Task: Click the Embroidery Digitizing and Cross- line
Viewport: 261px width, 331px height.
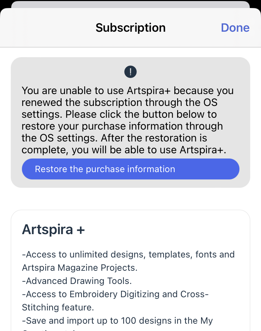Action: [x=115, y=294]
